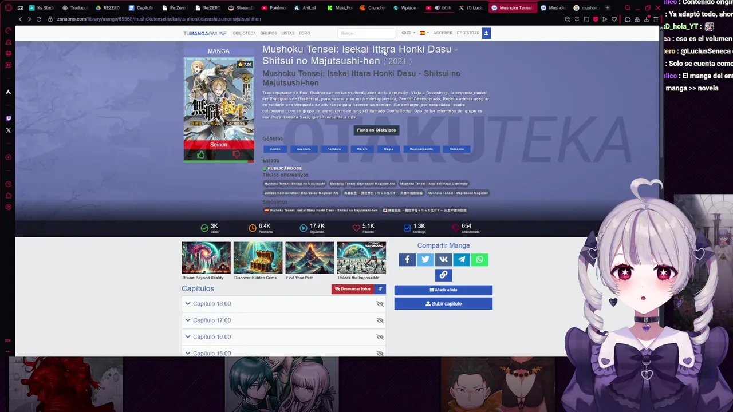Image resolution: width=733 pixels, height=412 pixels.
Task: Toggle read state for Capítulo 18.00
Action: pyautogui.click(x=380, y=304)
